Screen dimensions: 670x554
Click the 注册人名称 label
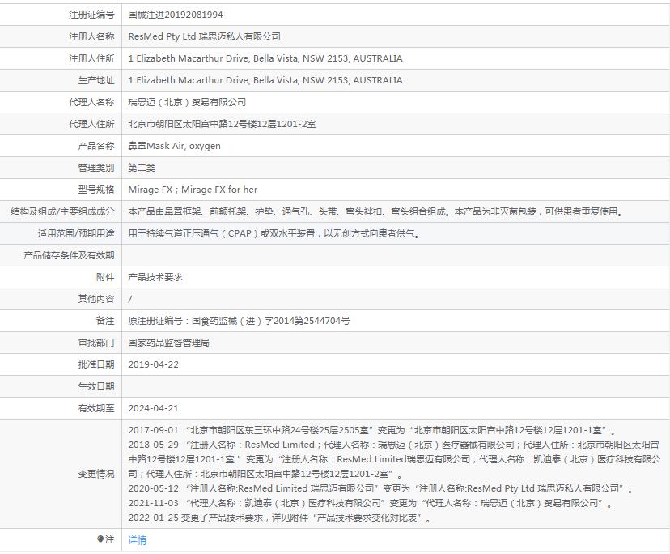click(x=91, y=36)
